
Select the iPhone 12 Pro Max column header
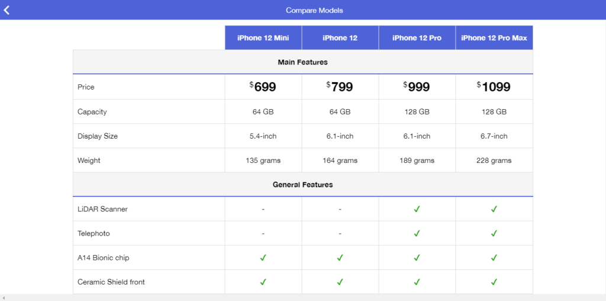(494, 38)
